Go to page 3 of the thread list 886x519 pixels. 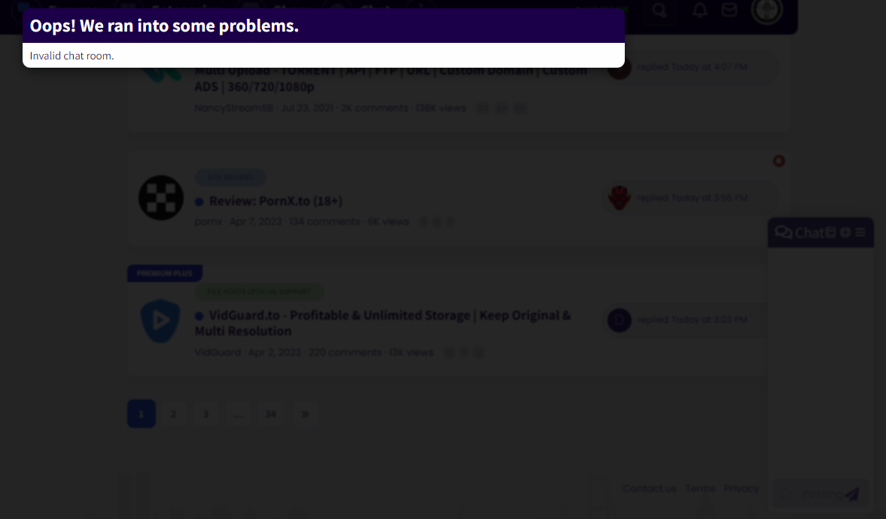[206, 414]
